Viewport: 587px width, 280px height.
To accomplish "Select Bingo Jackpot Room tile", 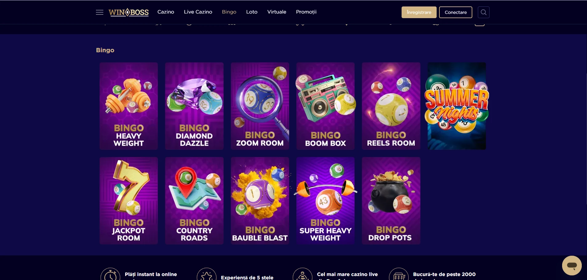I will (129, 201).
